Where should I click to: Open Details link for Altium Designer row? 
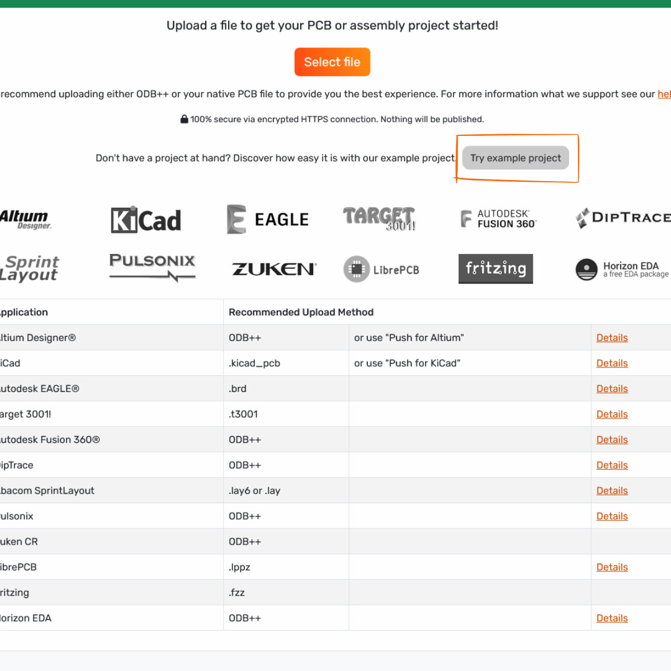pos(612,338)
